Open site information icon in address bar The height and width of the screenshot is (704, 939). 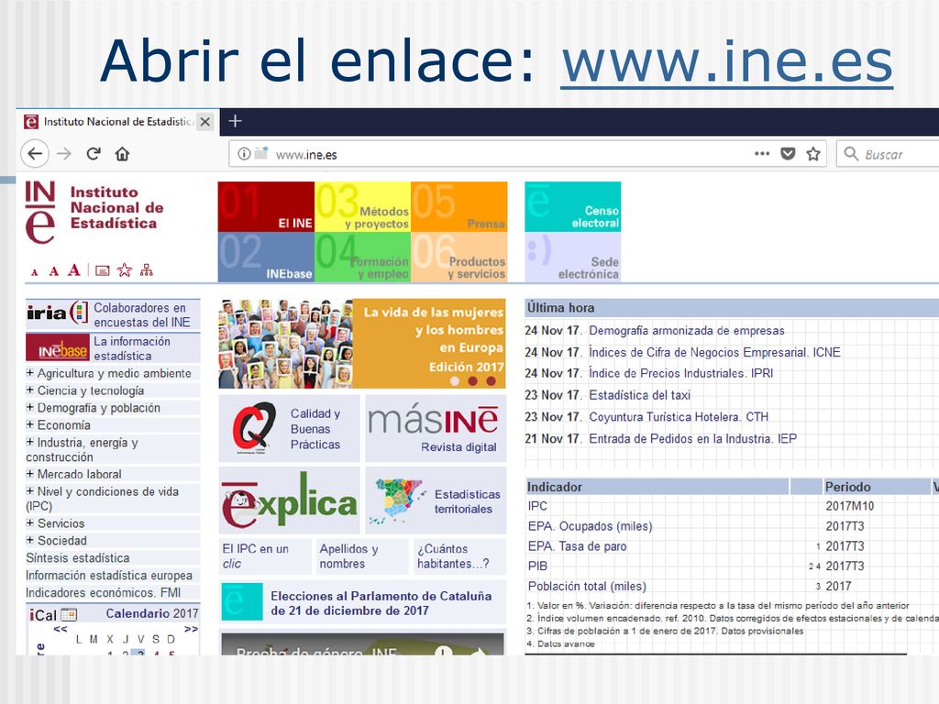[244, 154]
